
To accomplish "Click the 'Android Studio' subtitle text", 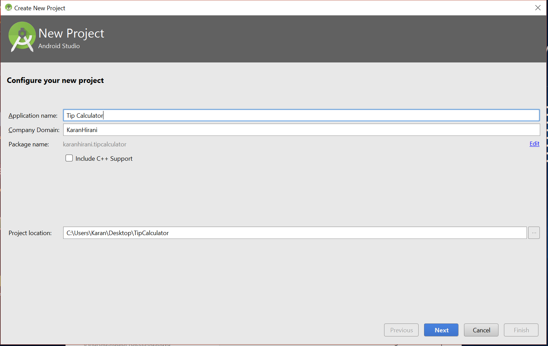I will pyautogui.click(x=59, y=46).
